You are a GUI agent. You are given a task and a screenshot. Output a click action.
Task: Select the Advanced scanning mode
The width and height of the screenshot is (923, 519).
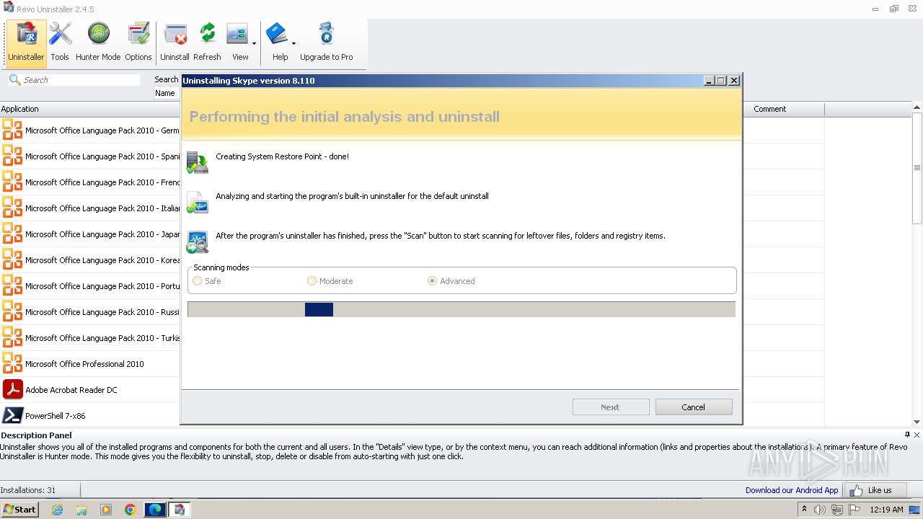pos(433,281)
